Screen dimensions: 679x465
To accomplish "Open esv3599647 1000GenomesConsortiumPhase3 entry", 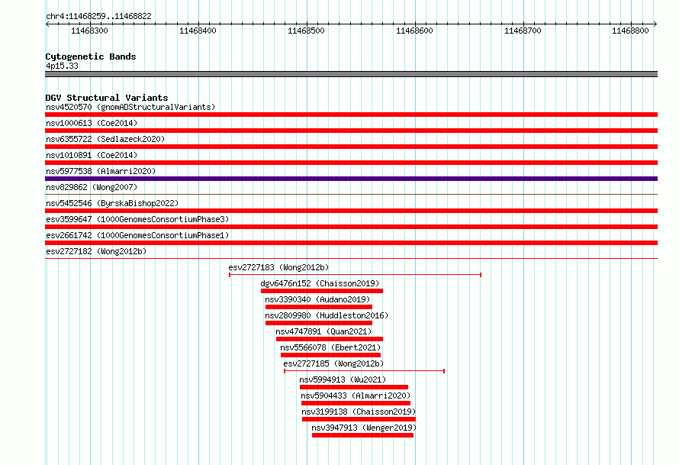I will click(137, 219).
